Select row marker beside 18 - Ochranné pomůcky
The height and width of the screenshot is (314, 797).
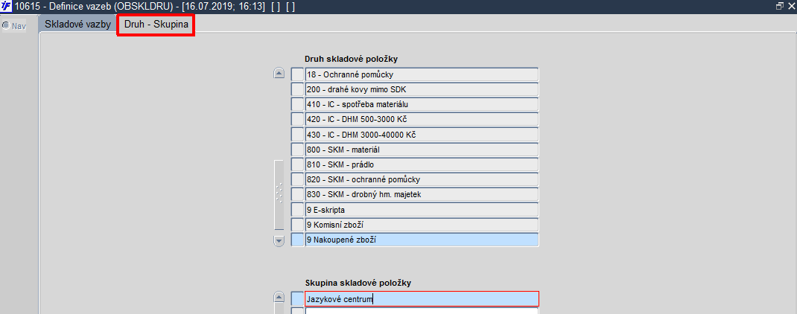[297, 74]
